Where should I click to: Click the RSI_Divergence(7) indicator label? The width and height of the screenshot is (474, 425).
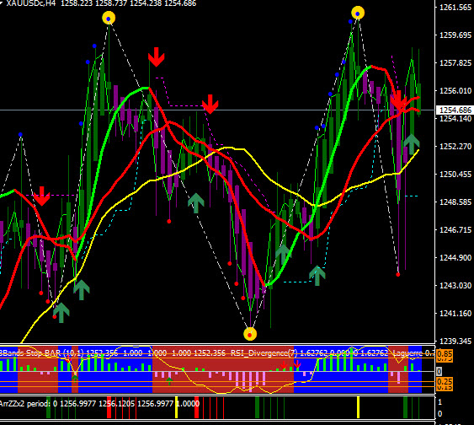264,353
